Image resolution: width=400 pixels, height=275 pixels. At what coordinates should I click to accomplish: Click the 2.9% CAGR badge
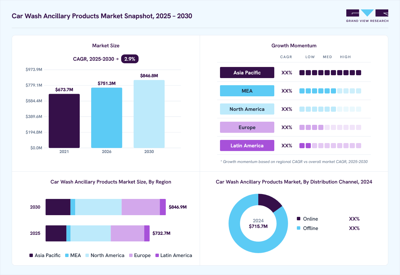coord(130,59)
